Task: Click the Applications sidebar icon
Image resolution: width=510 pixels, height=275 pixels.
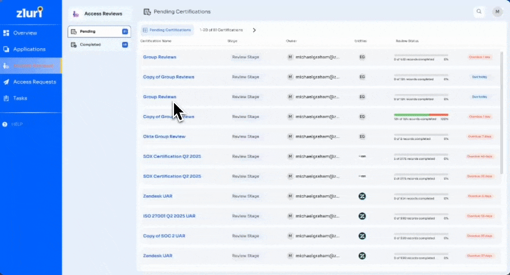Action: 6,49
